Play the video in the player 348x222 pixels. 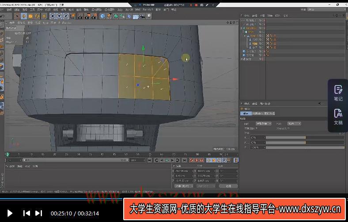[10, 213]
